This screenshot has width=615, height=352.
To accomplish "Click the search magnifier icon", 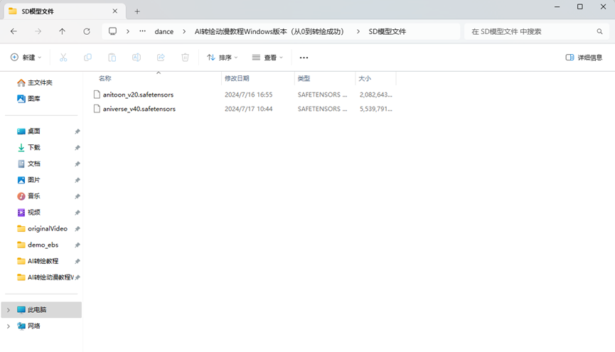I will click(599, 31).
